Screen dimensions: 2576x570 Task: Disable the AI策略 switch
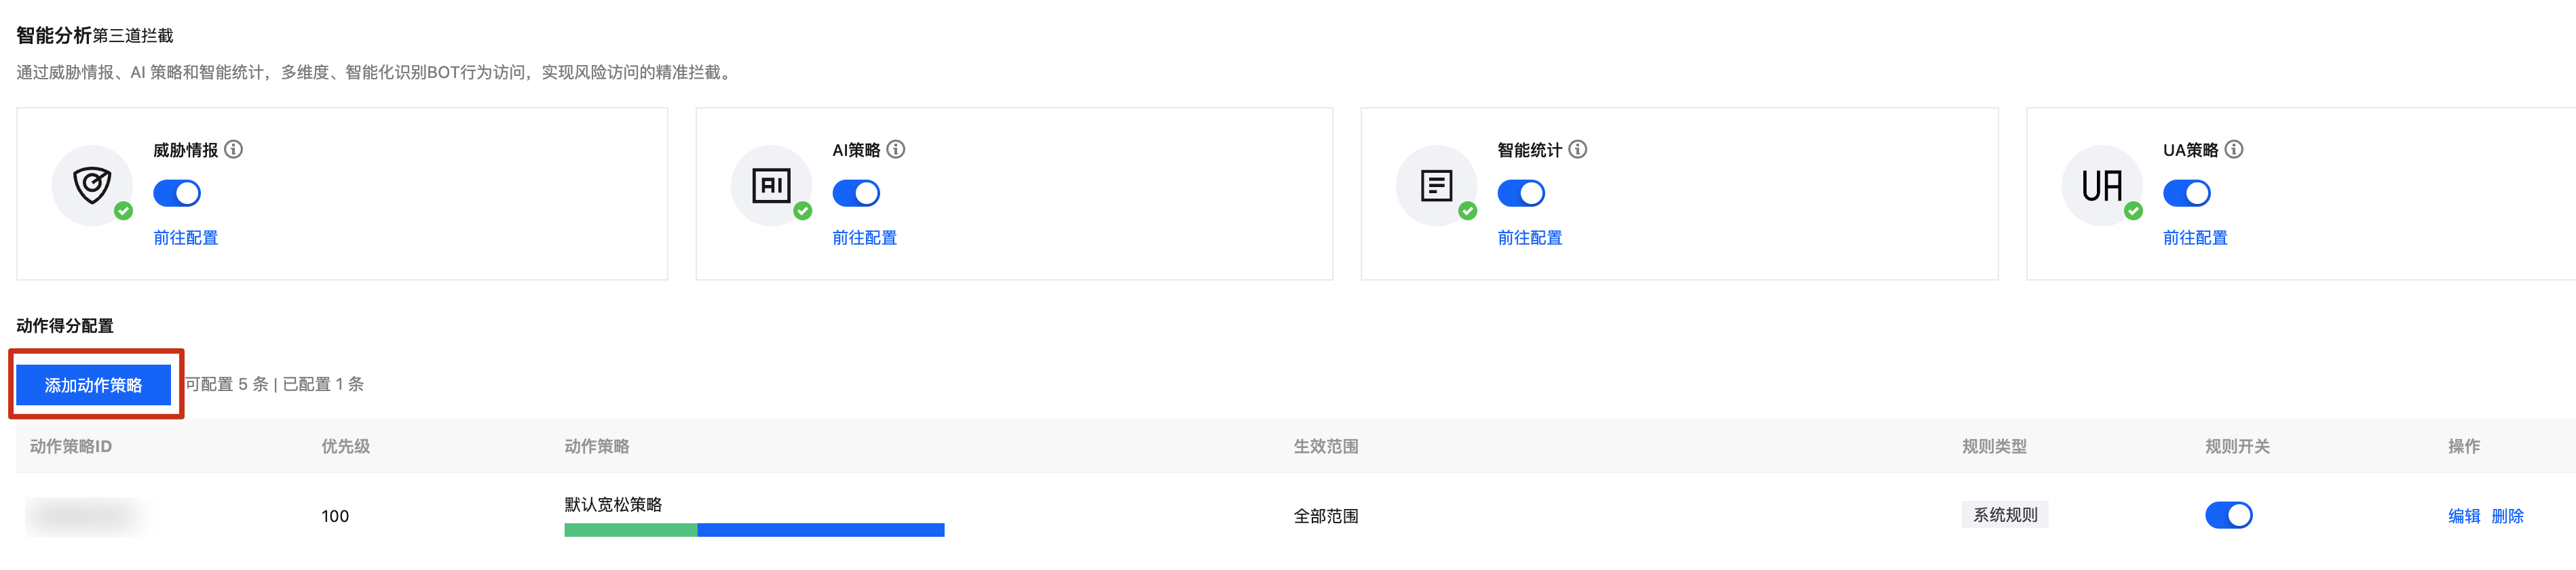[856, 192]
